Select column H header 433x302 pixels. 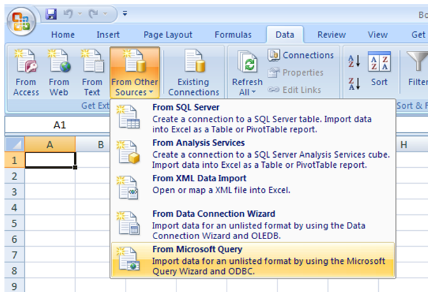pos(411,144)
